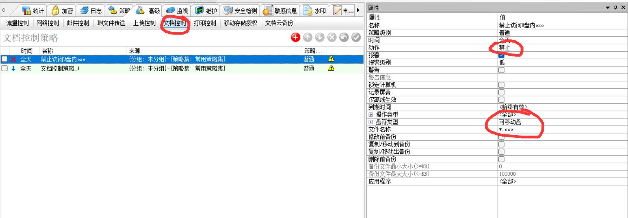Image resolution: width=628 pixels, height=218 pixels.
Task: Open the 加密 encryption tab
Action: [x=62, y=11]
